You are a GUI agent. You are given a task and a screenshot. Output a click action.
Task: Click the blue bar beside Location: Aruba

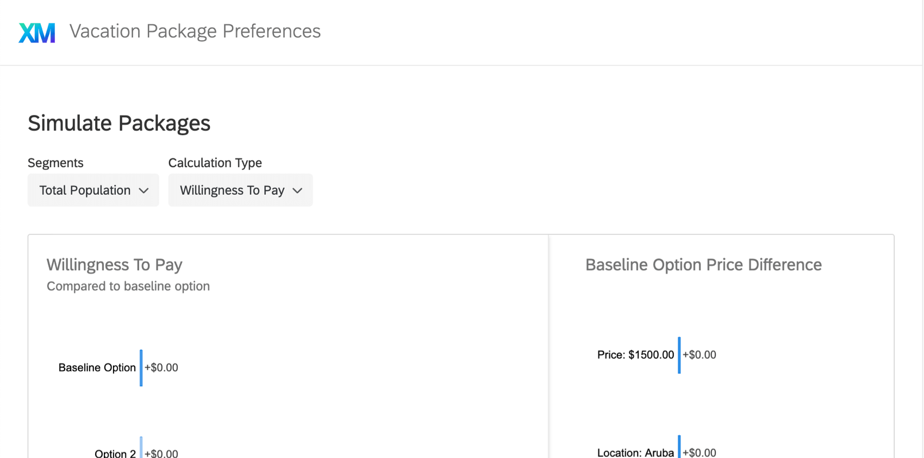[679, 448]
